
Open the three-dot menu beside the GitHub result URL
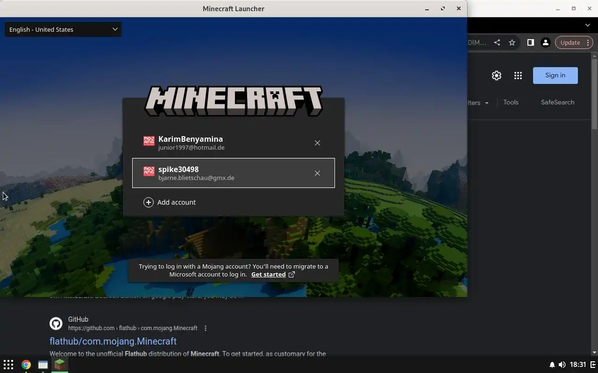(206, 328)
